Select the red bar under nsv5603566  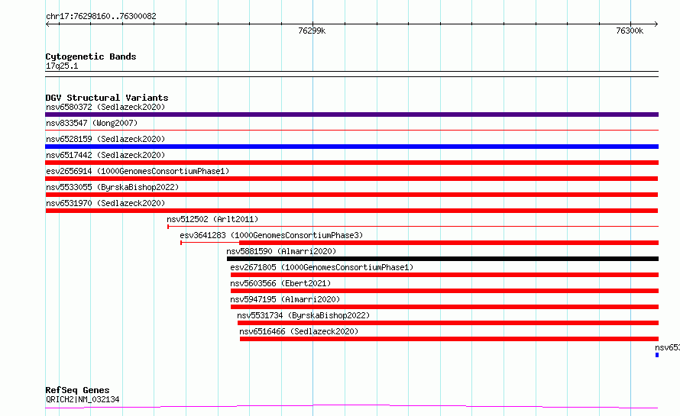click(x=445, y=291)
